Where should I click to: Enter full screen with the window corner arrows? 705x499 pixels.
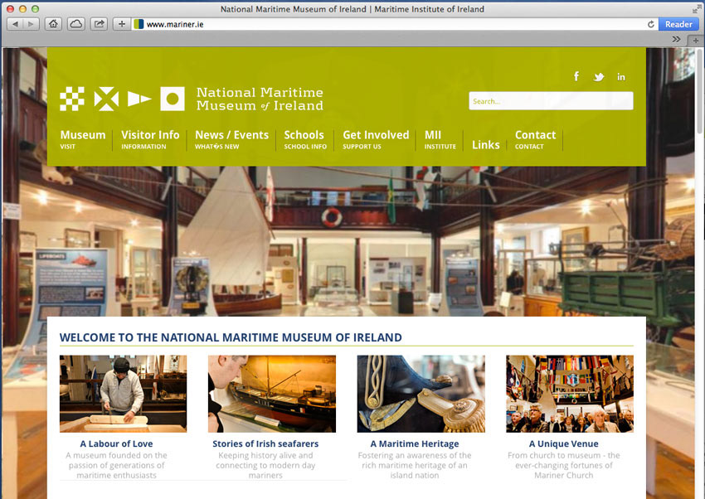coord(697,8)
